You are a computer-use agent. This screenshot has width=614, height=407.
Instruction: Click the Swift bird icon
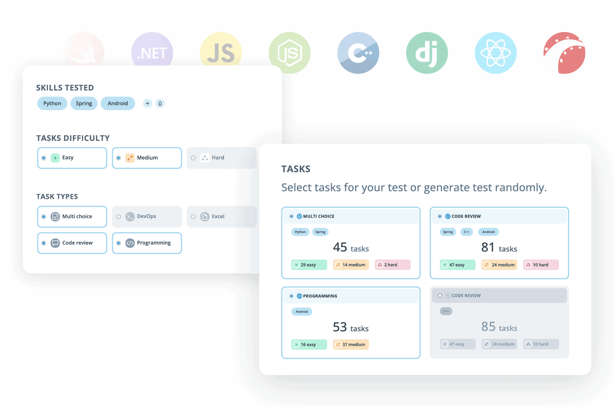click(x=84, y=49)
